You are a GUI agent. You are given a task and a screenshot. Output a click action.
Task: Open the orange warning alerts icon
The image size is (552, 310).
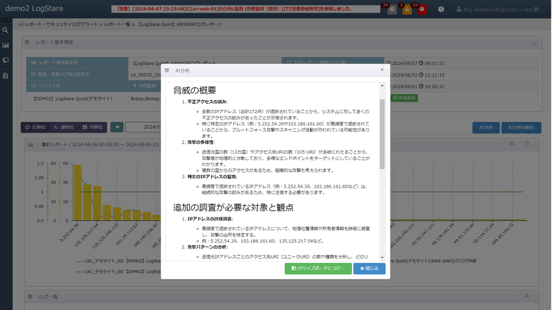(x=407, y=10)
